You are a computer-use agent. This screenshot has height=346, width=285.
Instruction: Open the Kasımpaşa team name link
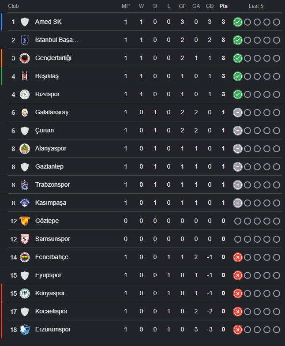[x=51, y=203]
